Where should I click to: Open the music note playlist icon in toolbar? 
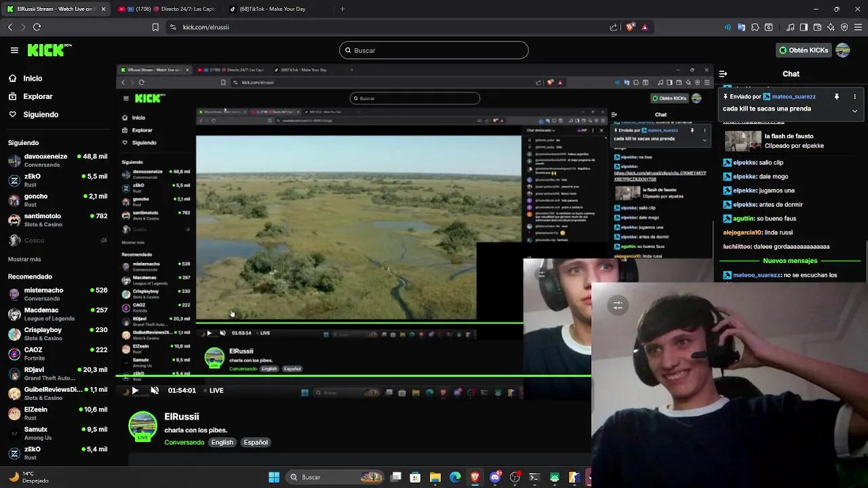pos(790,27)
